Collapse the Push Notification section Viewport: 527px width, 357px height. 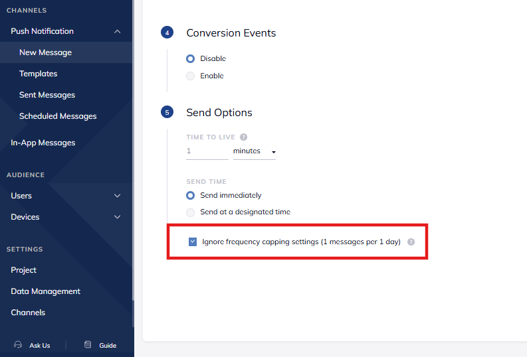(118, 31)
